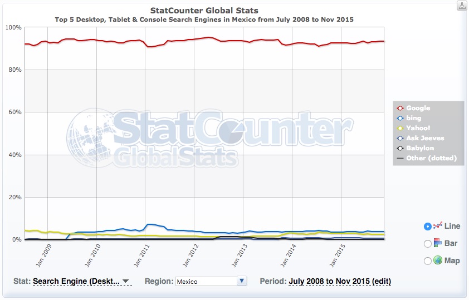Viewport: 469px width, 300px height.
Task: Edit the period July 2008 to Nov 2015
Action: (340, 281)
